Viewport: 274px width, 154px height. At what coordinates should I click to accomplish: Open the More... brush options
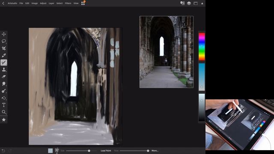tap(155, 151)
